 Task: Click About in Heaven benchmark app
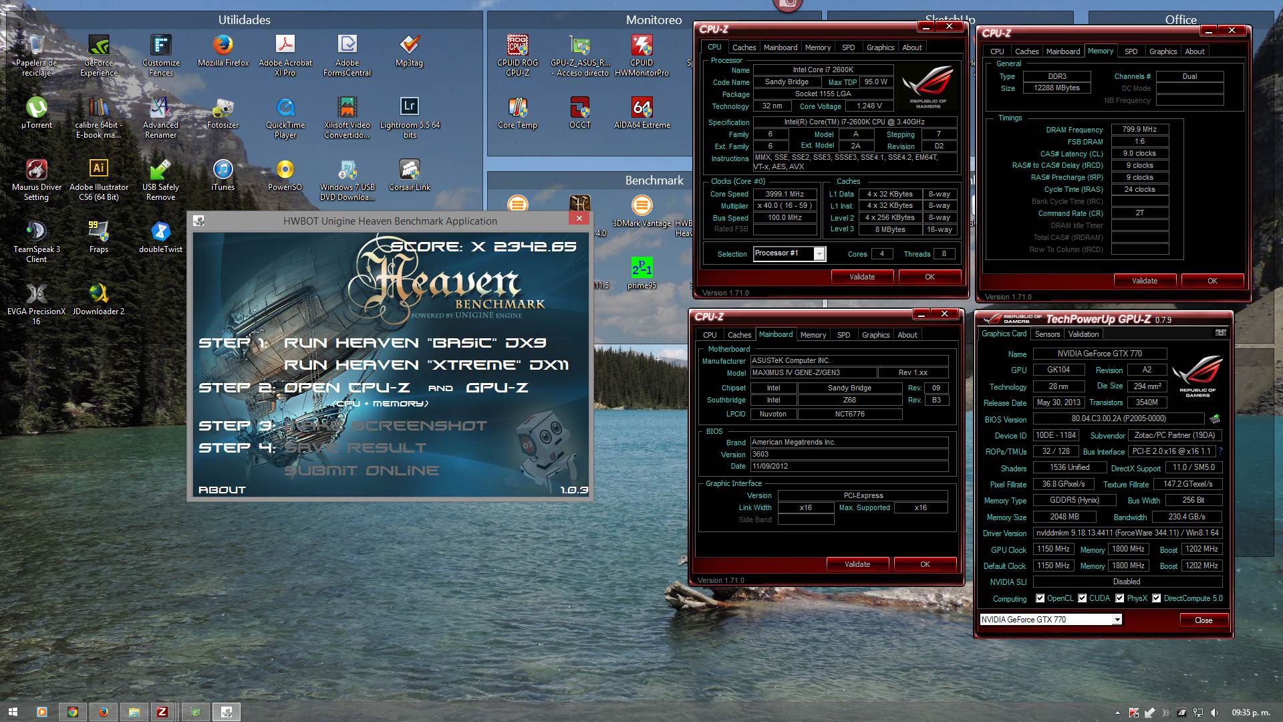pyautogui.click(x=222, y=490)
